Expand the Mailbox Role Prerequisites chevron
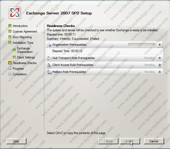This screenshot has width=170, height=149. coord(160,72)
